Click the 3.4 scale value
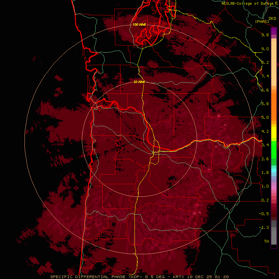The image size is (279, 279). pos(265,145)
